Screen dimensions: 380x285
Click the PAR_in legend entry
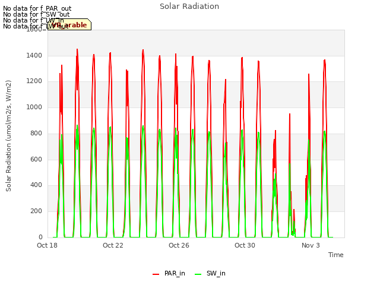[169, 273]
